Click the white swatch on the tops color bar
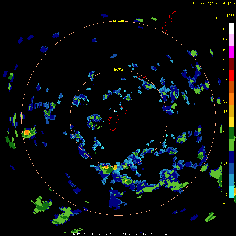 tap(232, 29)
